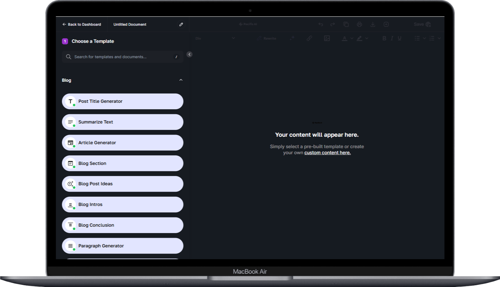The height and width of the screenshot is (287, 500).
Task: Open the Blog Section template
Action: [x=122, y=163]
